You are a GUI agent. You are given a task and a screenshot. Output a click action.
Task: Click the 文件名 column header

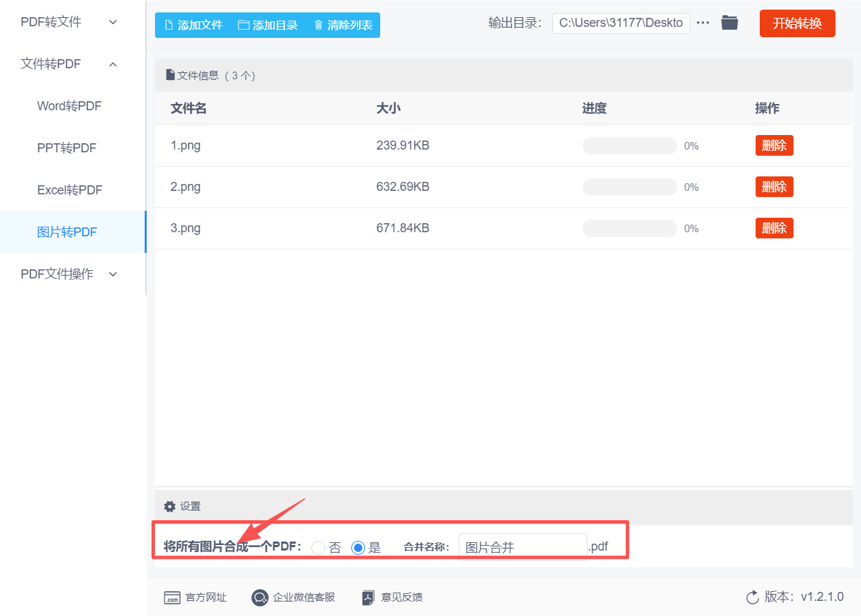pyautogui.click(x=189, y=108)
